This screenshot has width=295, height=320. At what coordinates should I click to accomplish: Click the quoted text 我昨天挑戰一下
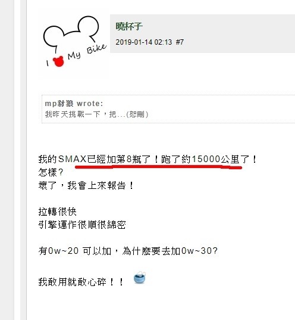pos(73,114)
